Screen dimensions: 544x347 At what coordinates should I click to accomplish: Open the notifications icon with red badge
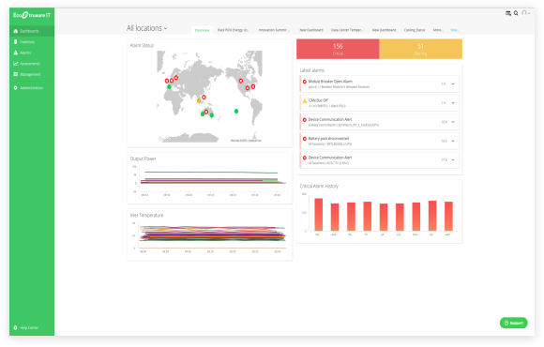coord(508,13)
